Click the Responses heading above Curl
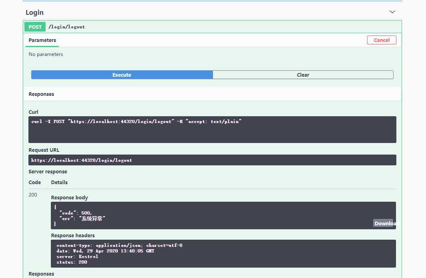Viewport: 426px width, 278px height. (41, 94)
